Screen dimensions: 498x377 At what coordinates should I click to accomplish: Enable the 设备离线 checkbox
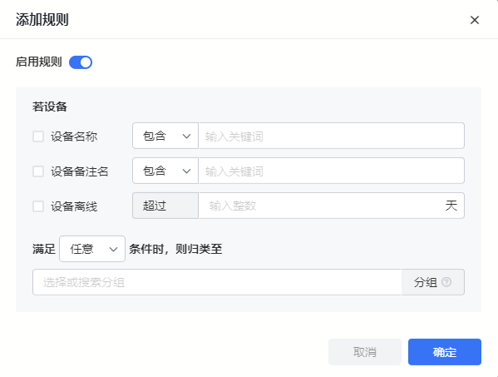(x=38, y=206)
